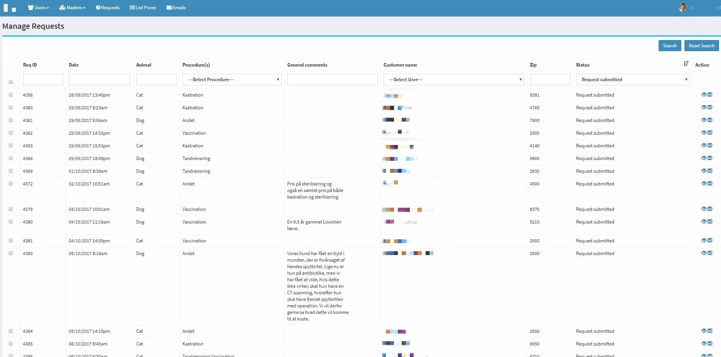View details of request 4356
This screenshot has width=721, height=357.
pyautogui.click(x=704, y=95)
